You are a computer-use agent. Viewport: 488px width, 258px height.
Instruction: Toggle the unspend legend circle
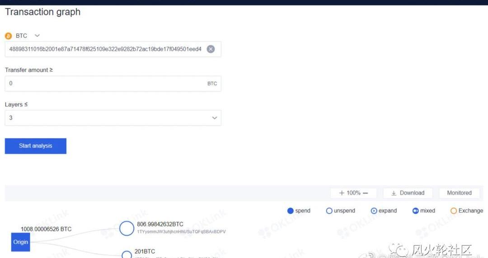329,211
